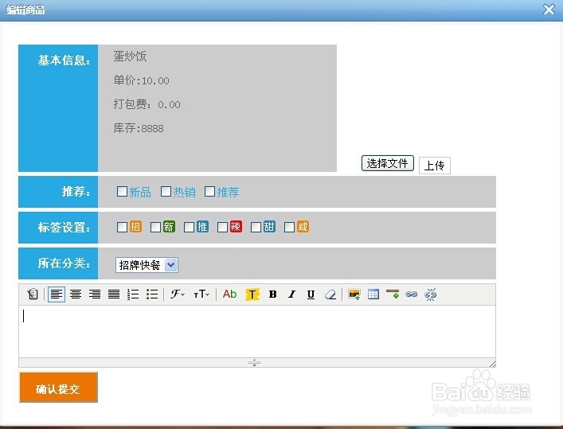Insert a bulleted list
563x429 pixels.
click(152, 294)
